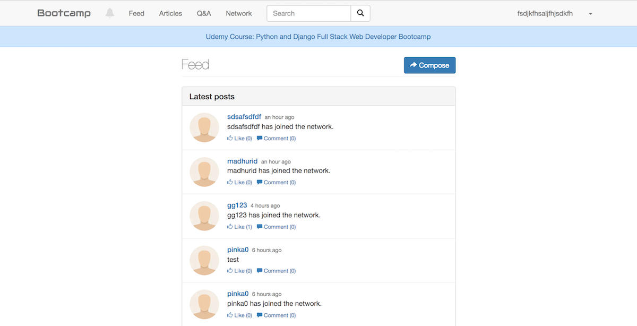Like gg123's joined post

coord(239,227)
